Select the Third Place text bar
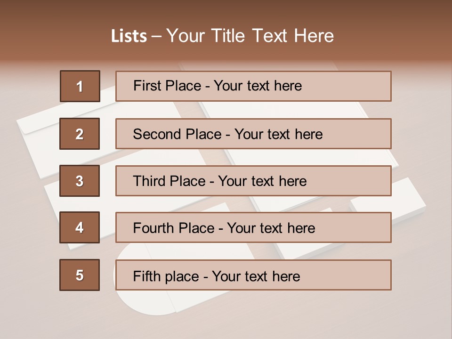 (253, 181)
